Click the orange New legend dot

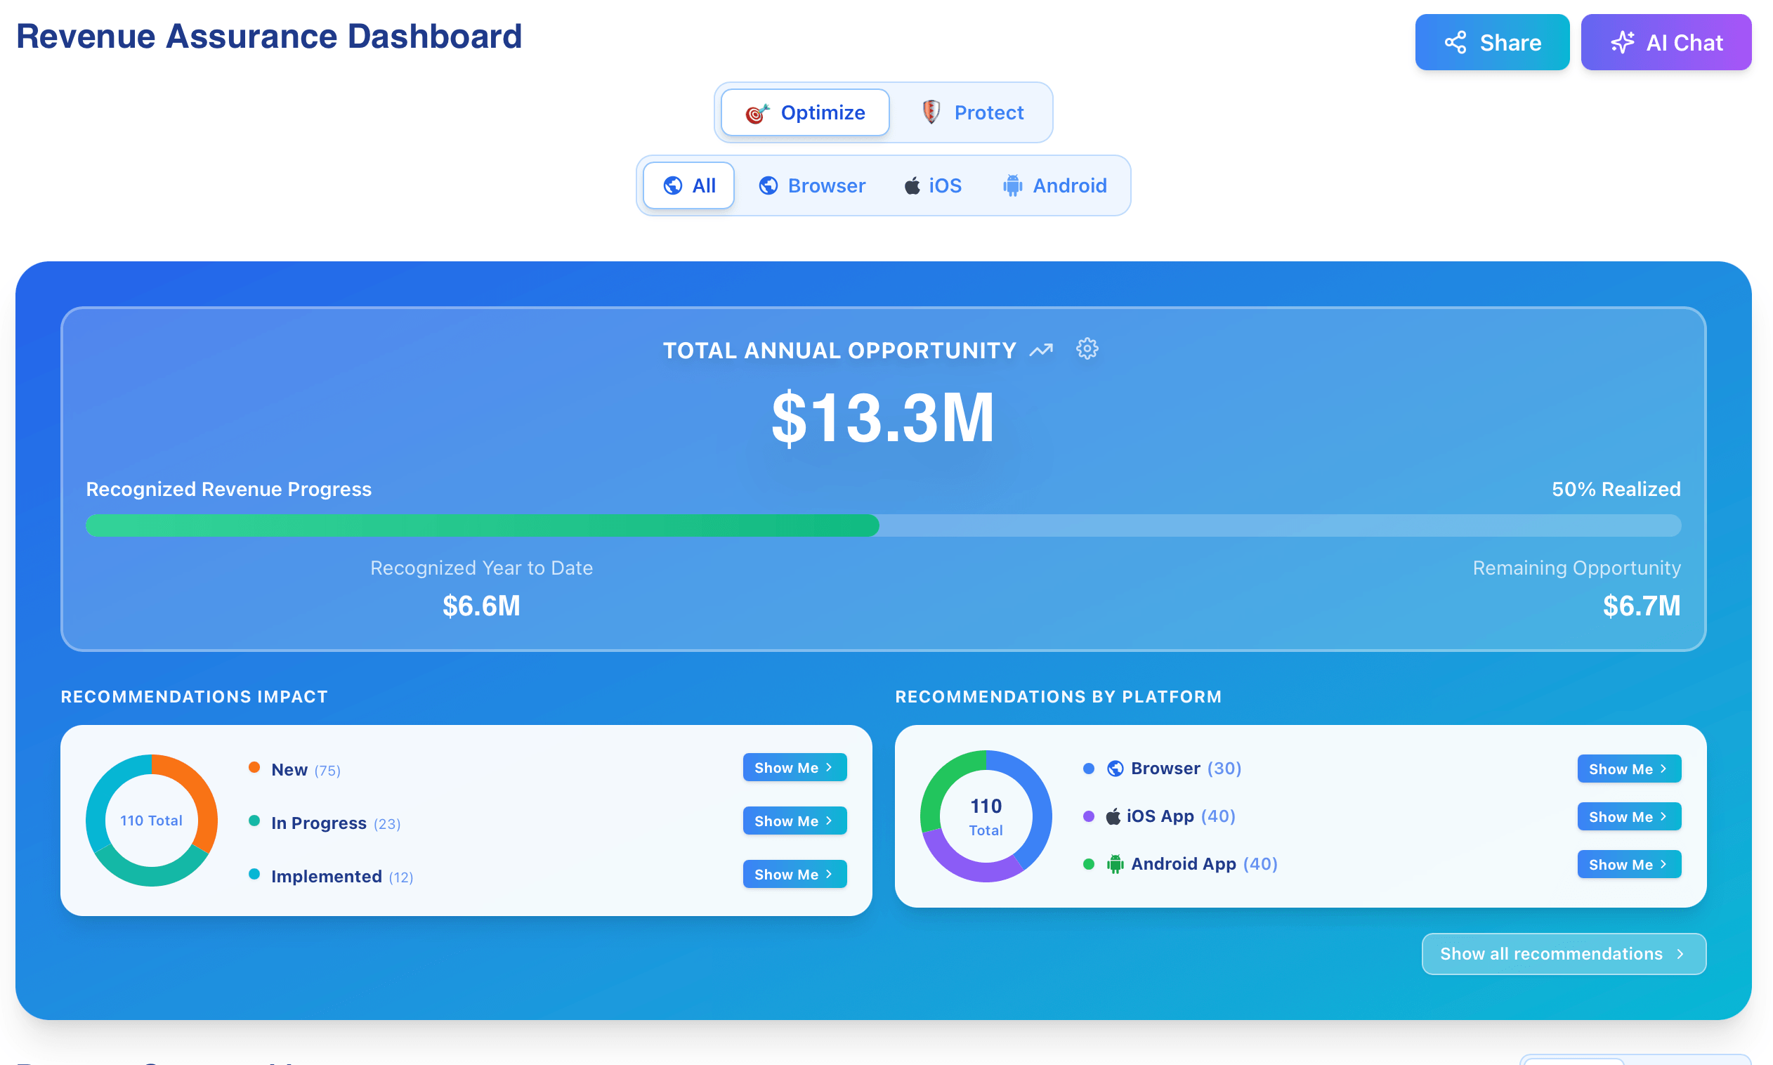coord(254,767)
